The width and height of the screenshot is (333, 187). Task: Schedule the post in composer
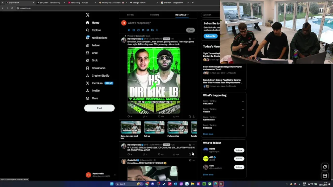pos(152,30)
